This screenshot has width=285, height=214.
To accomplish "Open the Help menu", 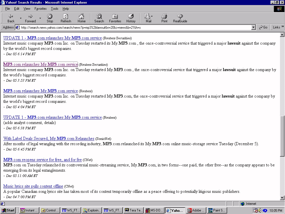I will tap(66, 9).
